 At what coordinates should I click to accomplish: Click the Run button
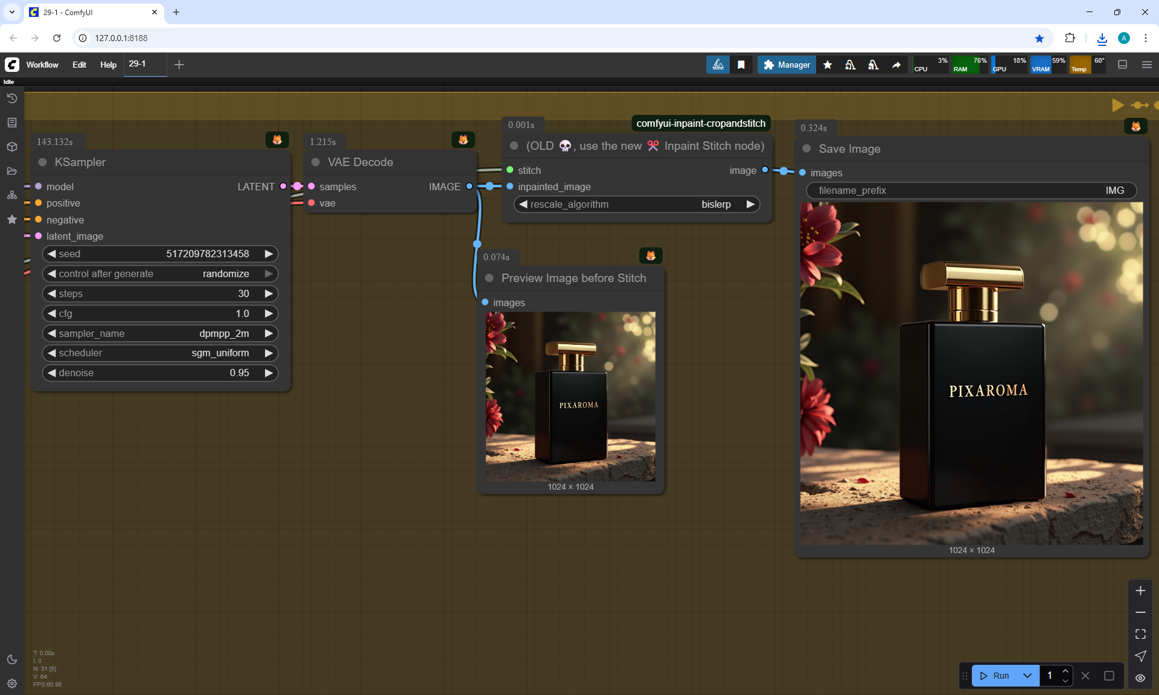click(x=995, y=676)
